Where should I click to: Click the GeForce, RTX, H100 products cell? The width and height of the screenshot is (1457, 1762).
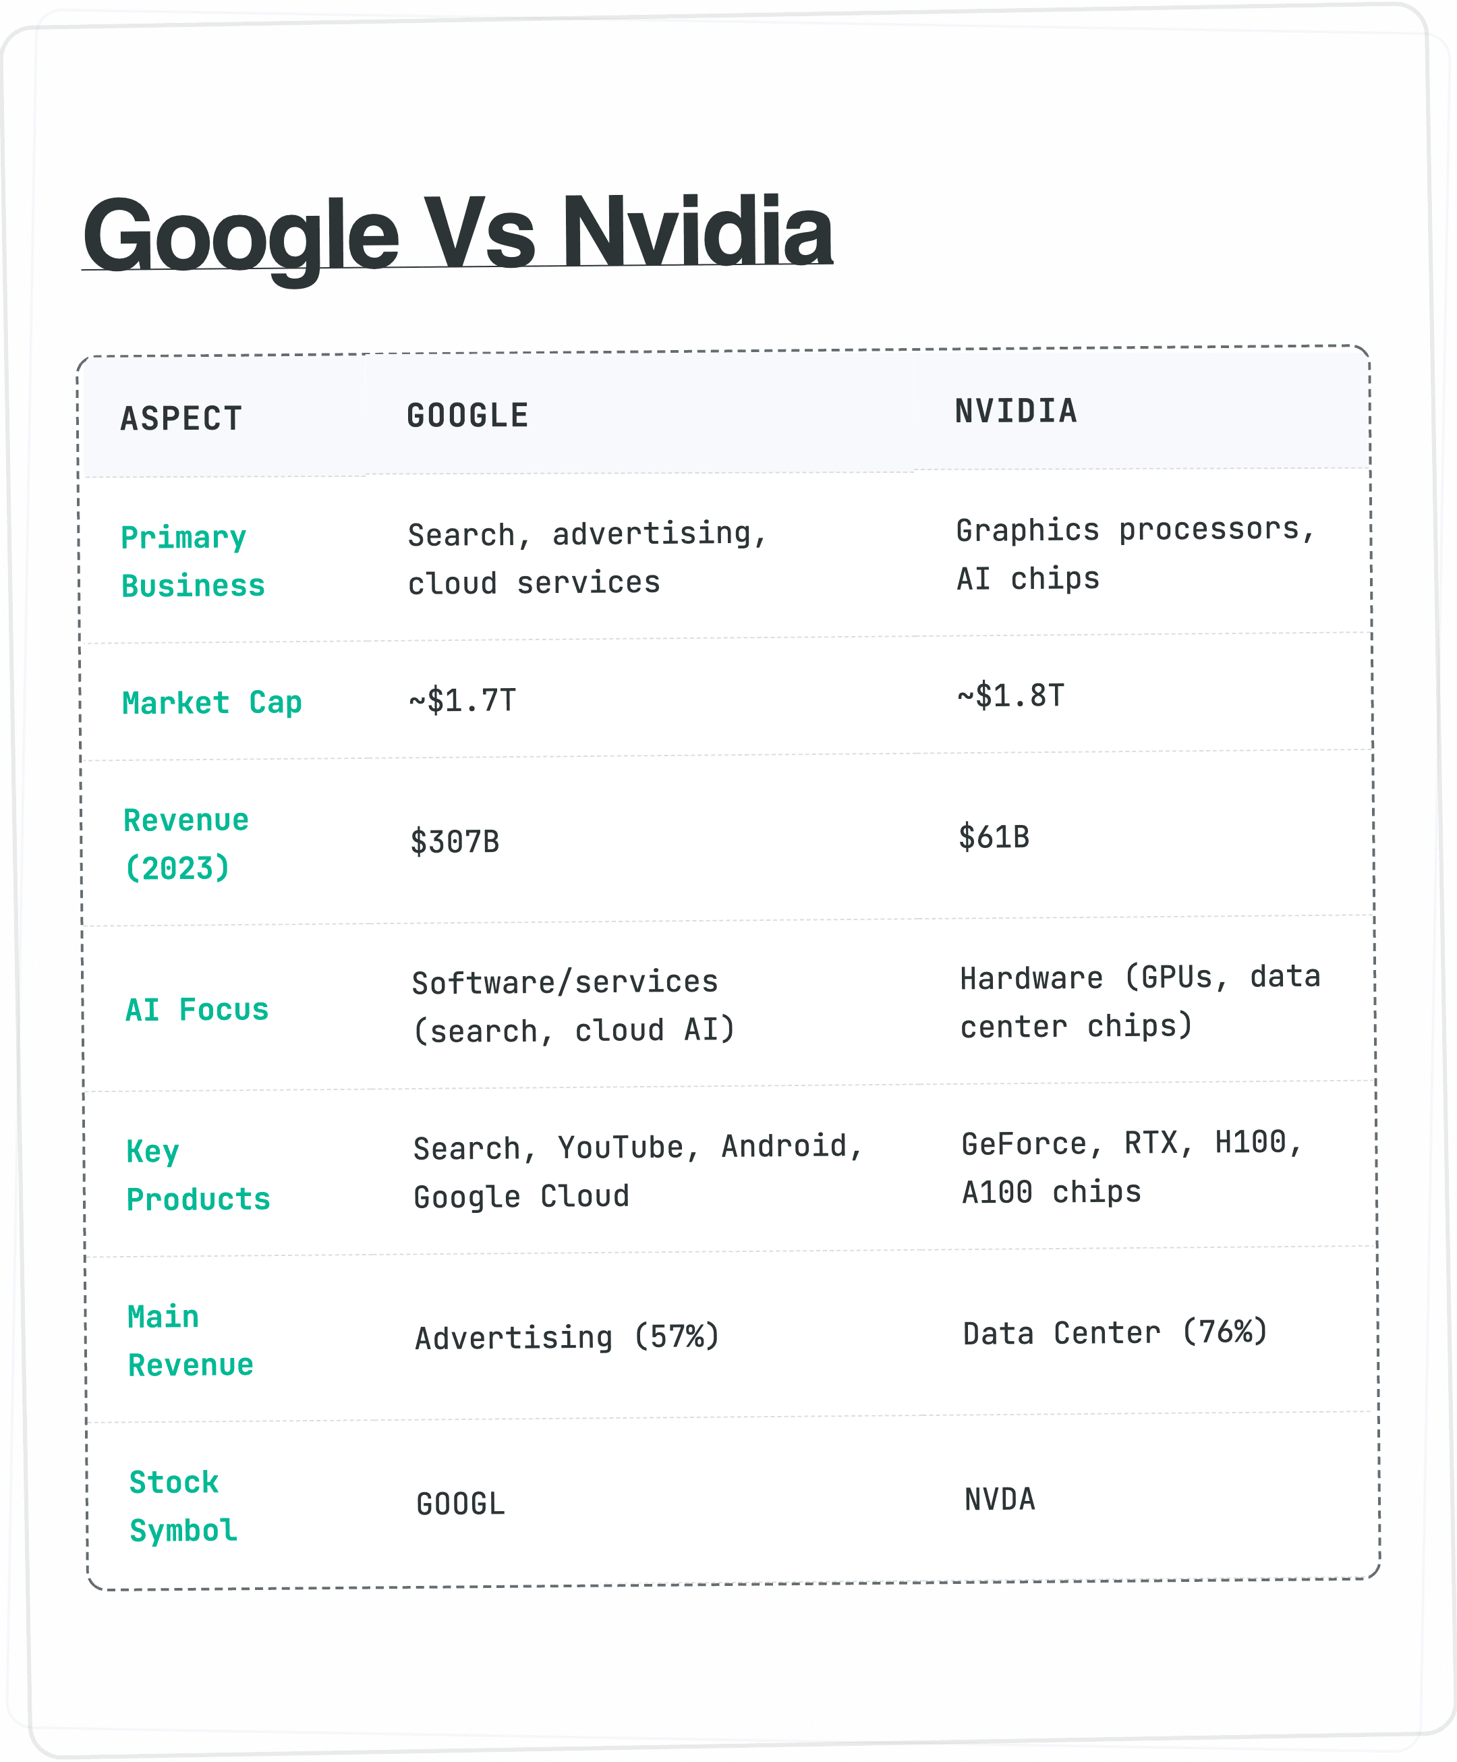1133,1167
